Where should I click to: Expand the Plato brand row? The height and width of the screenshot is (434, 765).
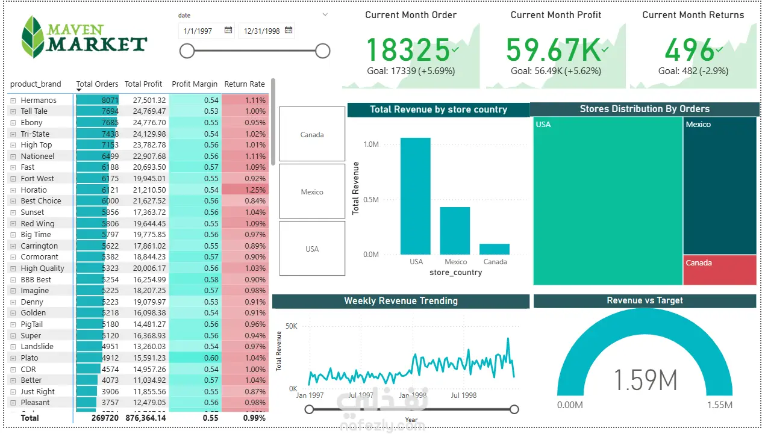coord(13,358)
